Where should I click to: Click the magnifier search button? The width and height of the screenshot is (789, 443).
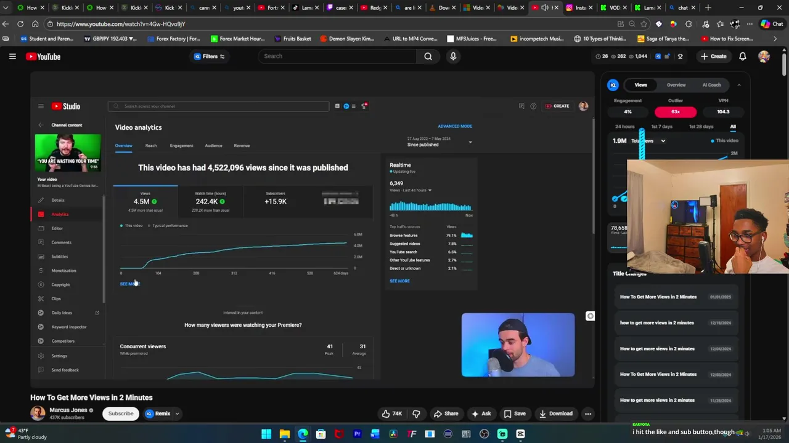428,56
